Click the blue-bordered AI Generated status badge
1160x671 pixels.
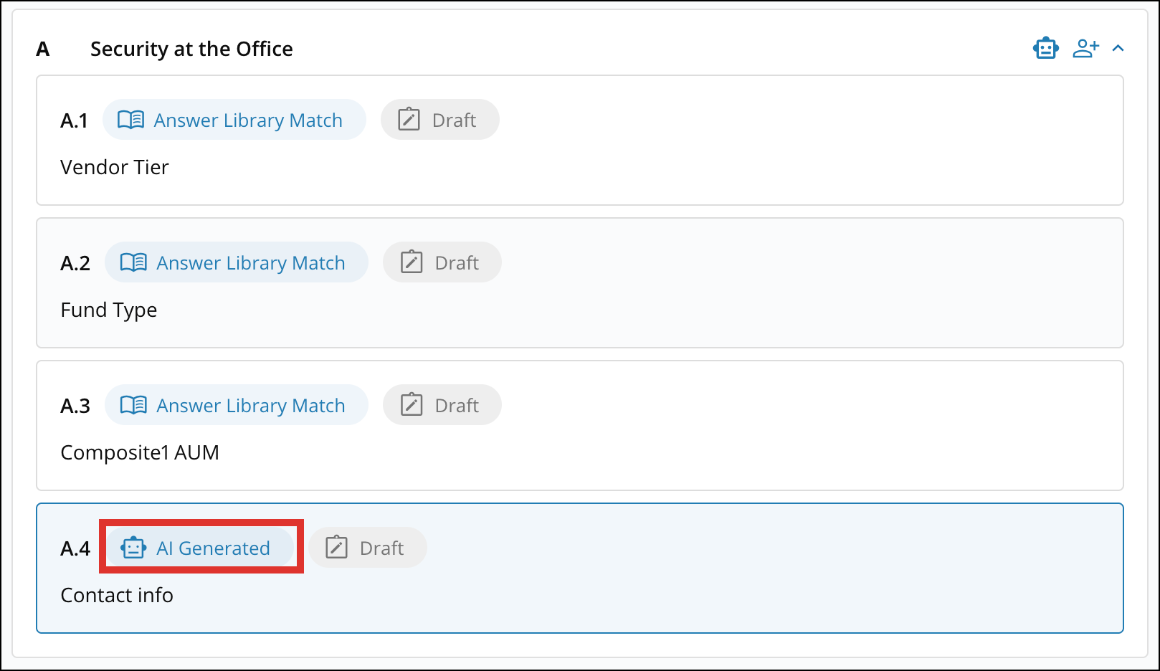[x=201, y=548]
